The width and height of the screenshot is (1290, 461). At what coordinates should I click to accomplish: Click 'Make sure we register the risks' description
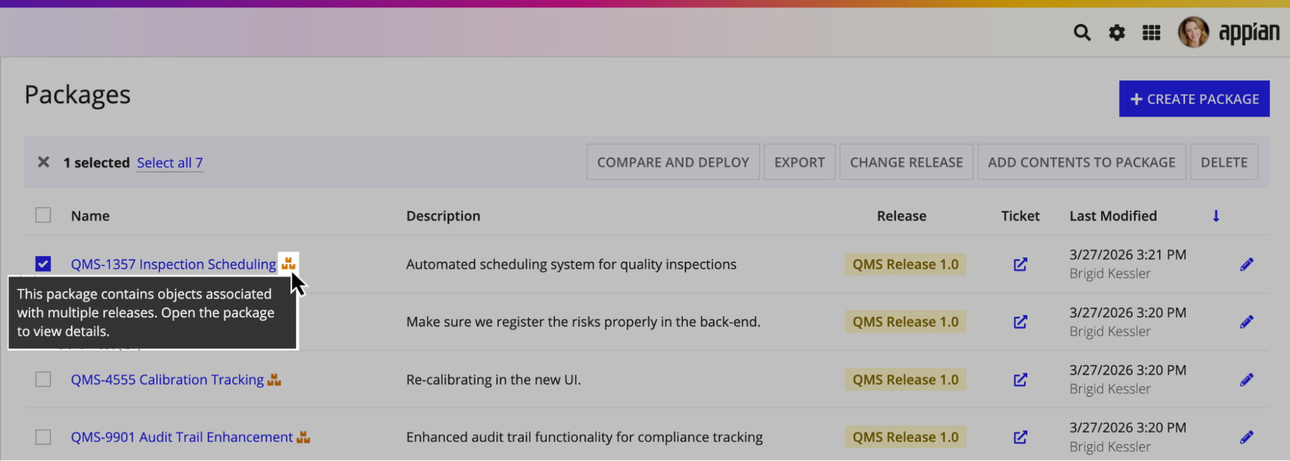(x=583, y=322)
